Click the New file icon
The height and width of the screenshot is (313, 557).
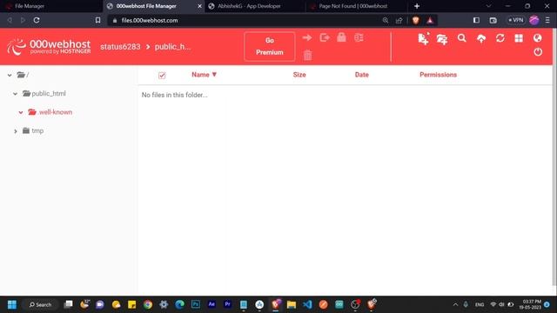423,38
